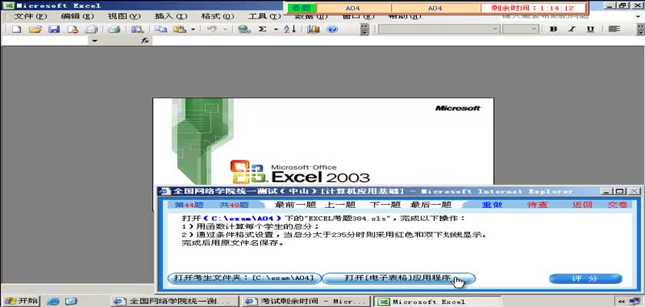Open the Font name combo box
The image size is (645, 307).
438,29
